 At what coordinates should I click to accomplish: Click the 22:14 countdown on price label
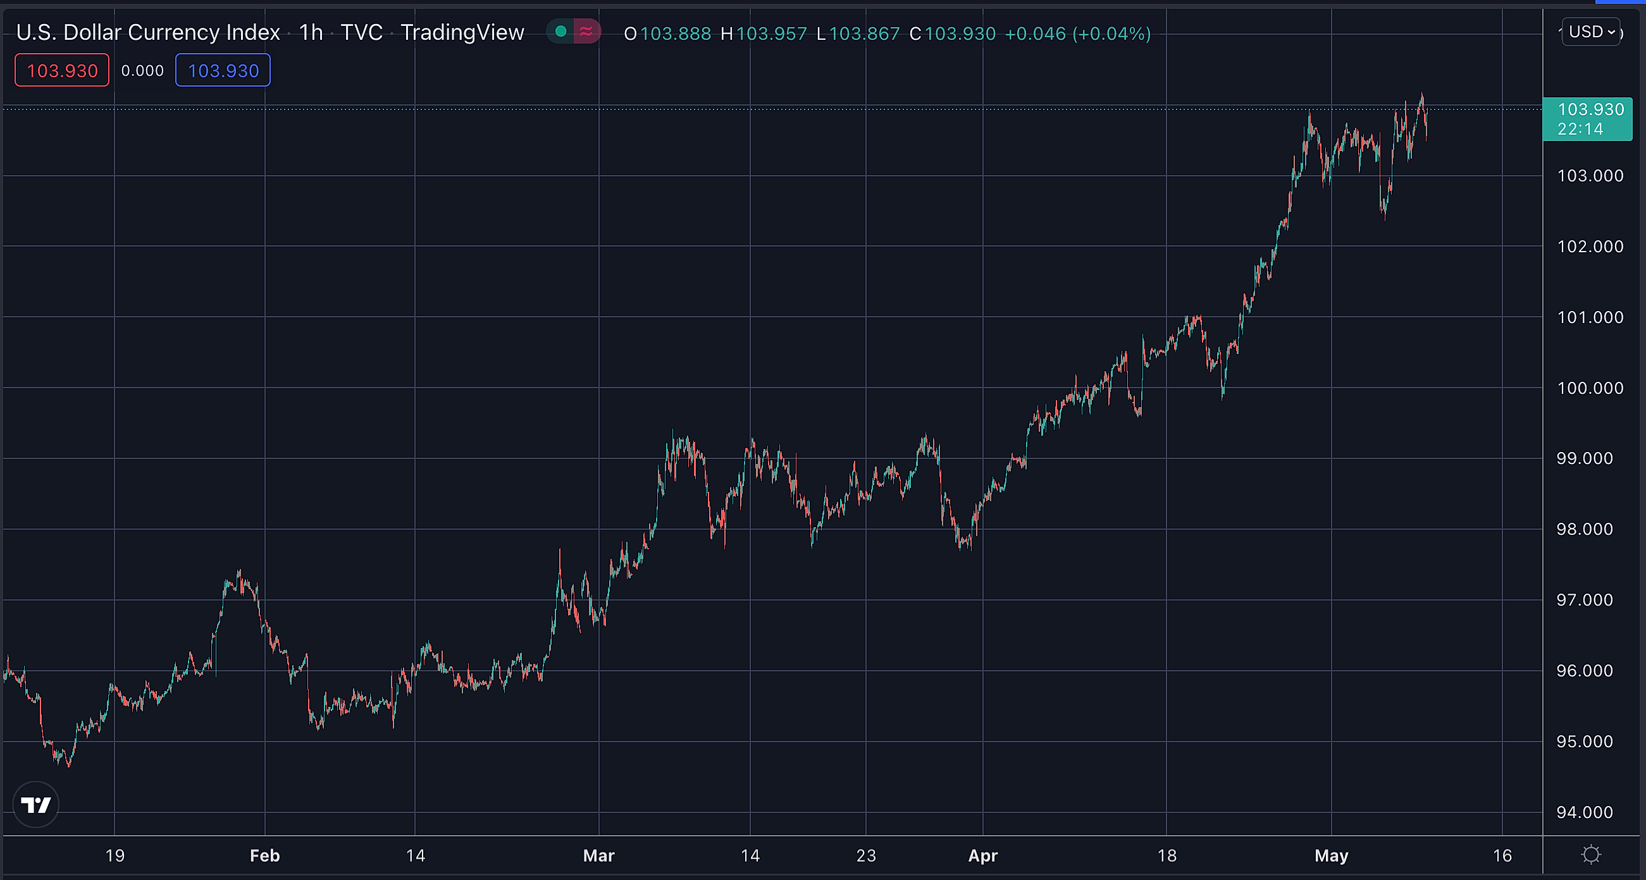pyautogui.click(x=1580, y=129)
